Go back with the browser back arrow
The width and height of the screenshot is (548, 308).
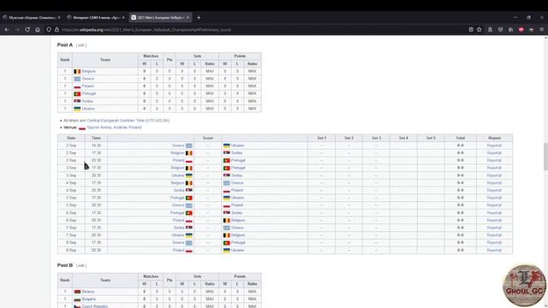(7, 30)
